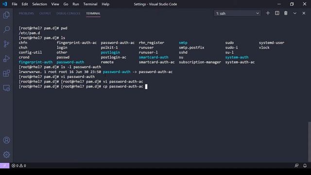The height and width of the screenshot is (175, 311).
Task: Click 'chfn' in ls output
Action: coord(23,43)
